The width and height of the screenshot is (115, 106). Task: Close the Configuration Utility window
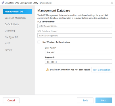coord(112,3)
